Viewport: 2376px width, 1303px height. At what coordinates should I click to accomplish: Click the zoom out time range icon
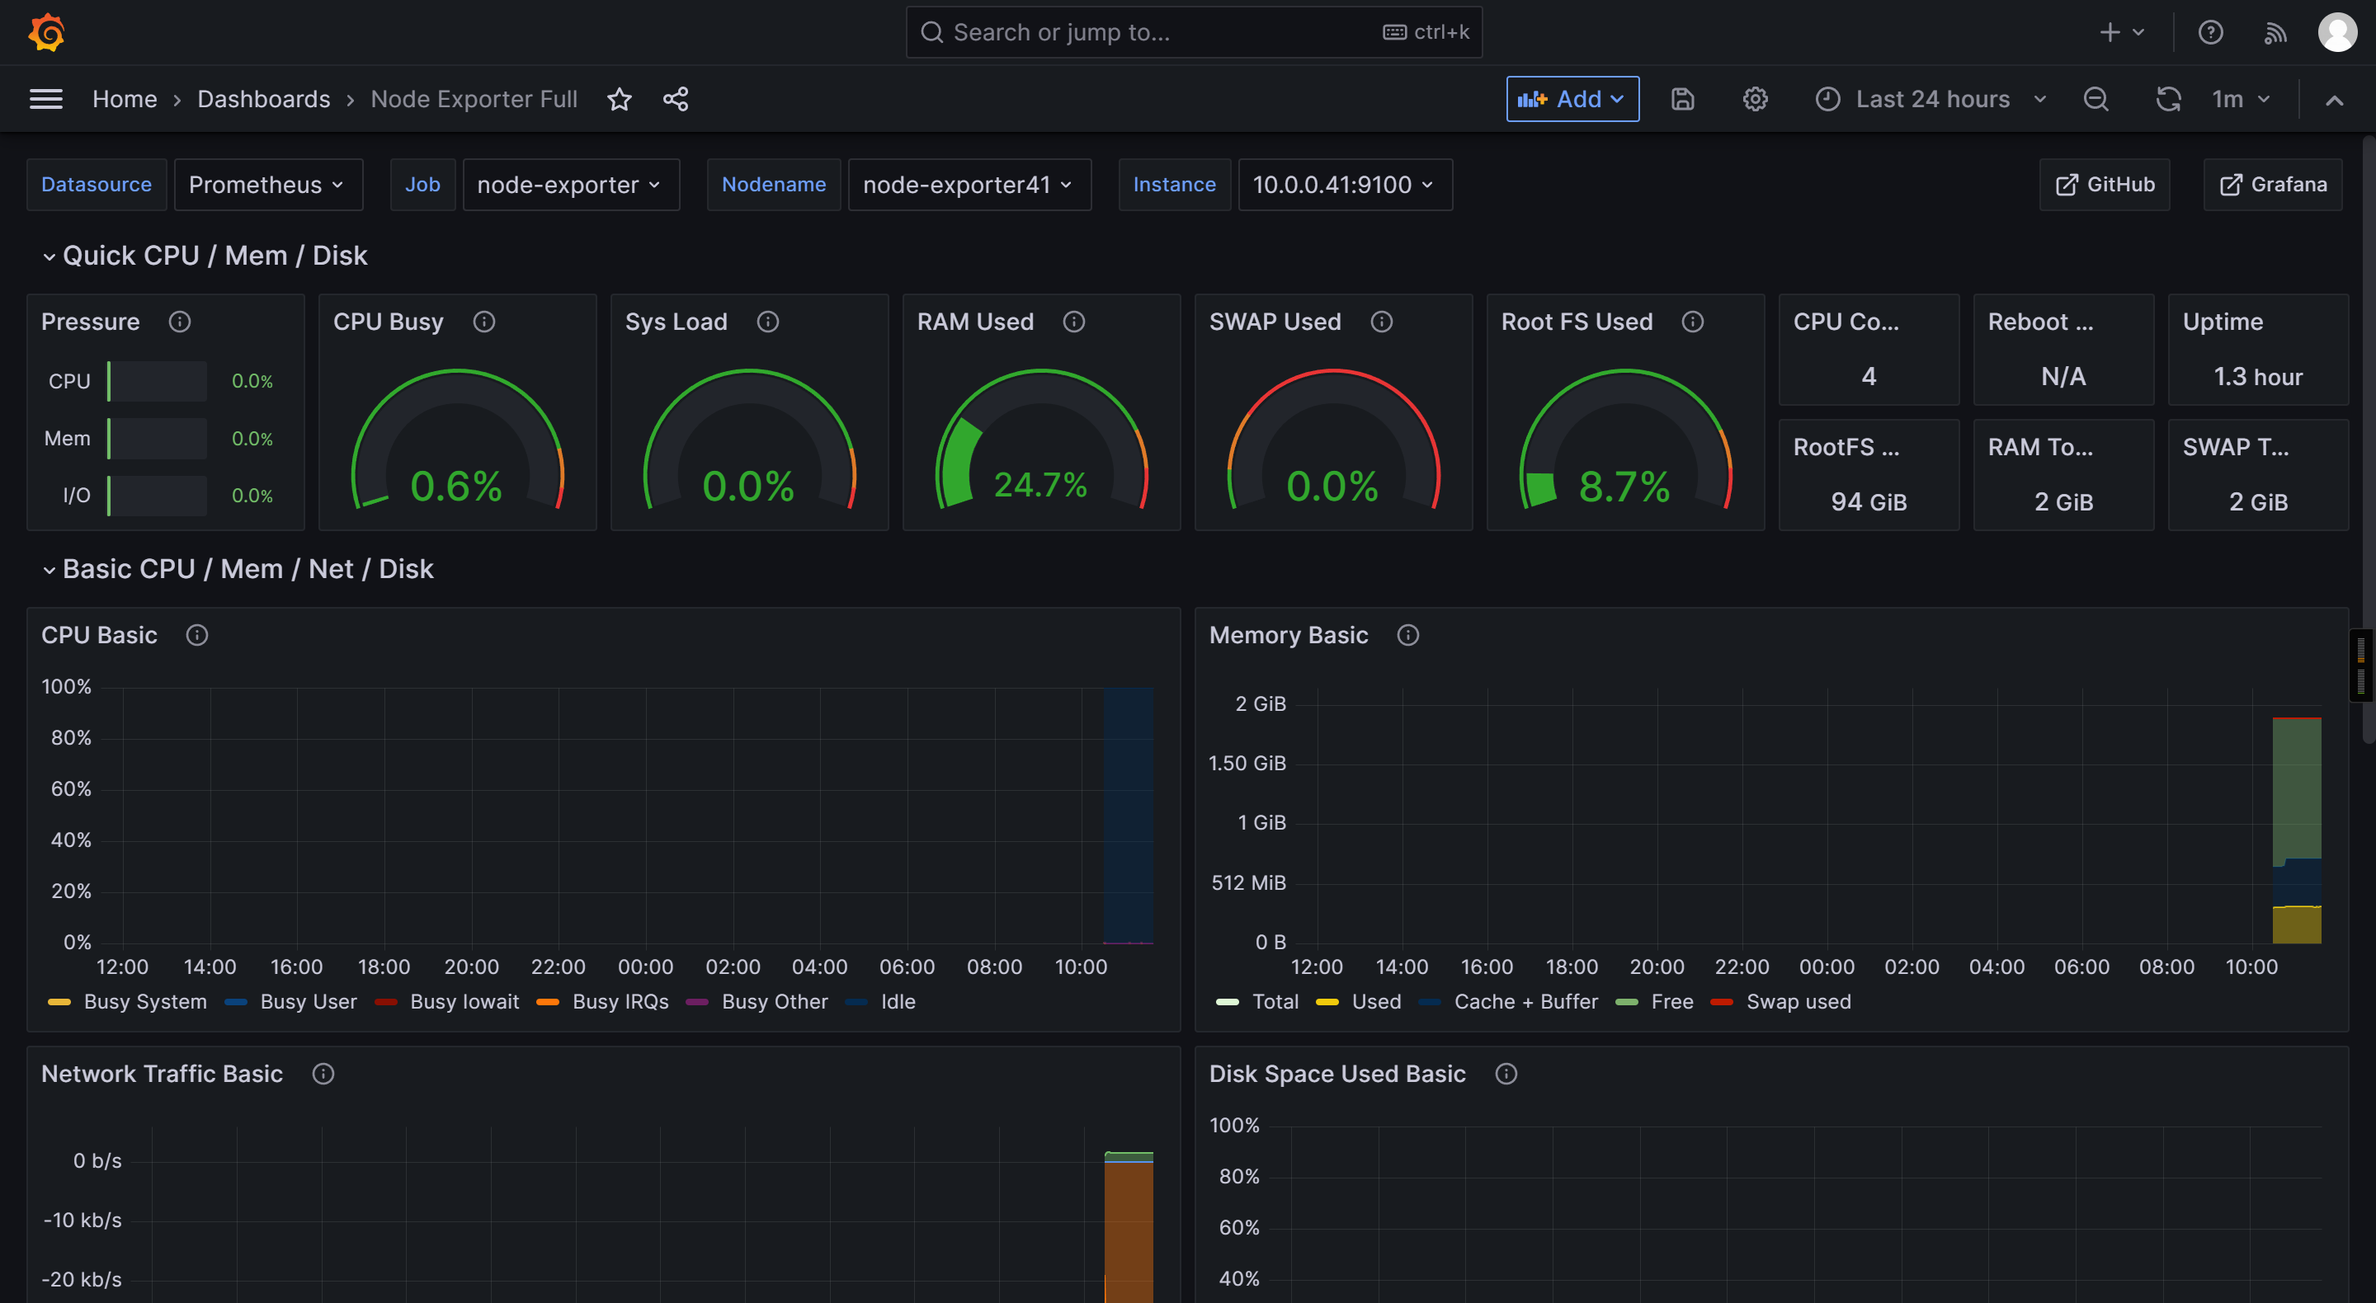[2095, 99]
